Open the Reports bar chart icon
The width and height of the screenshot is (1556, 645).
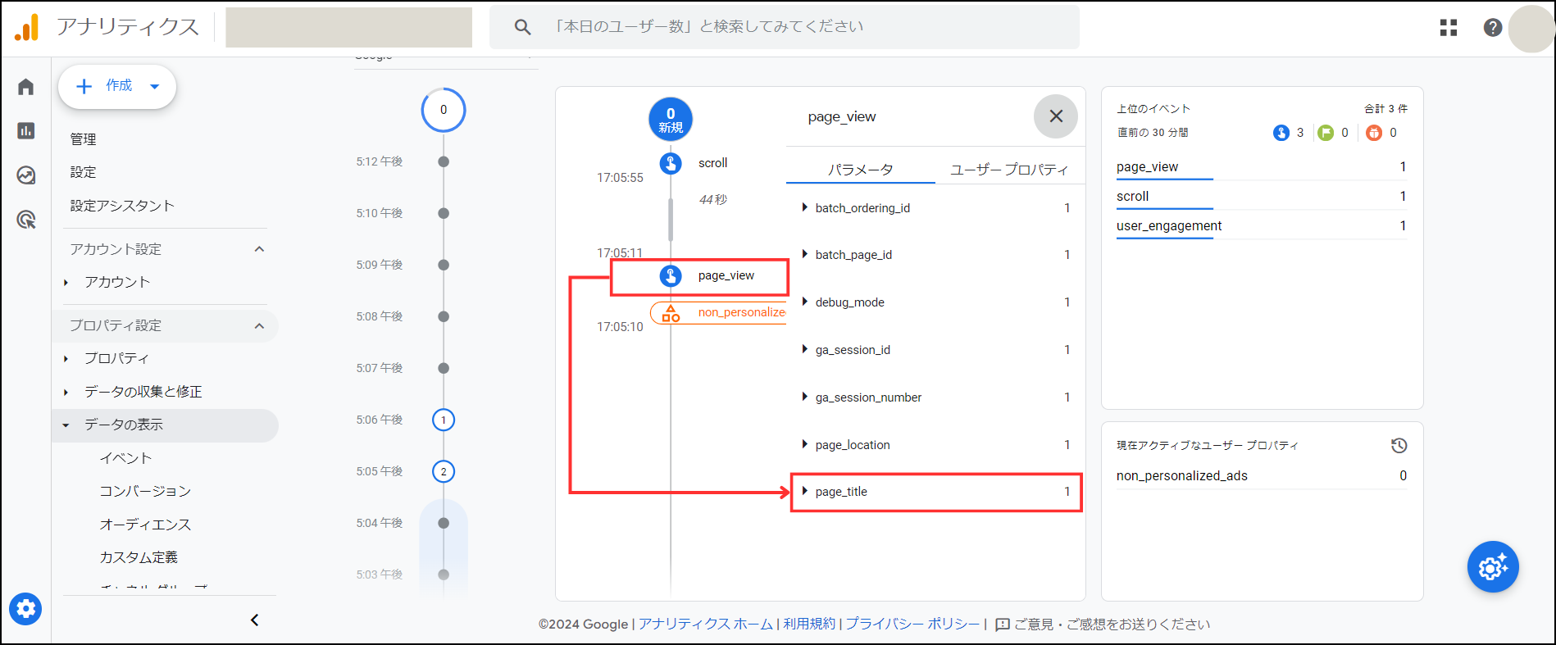pyautogui.click(x=26, y=130)
